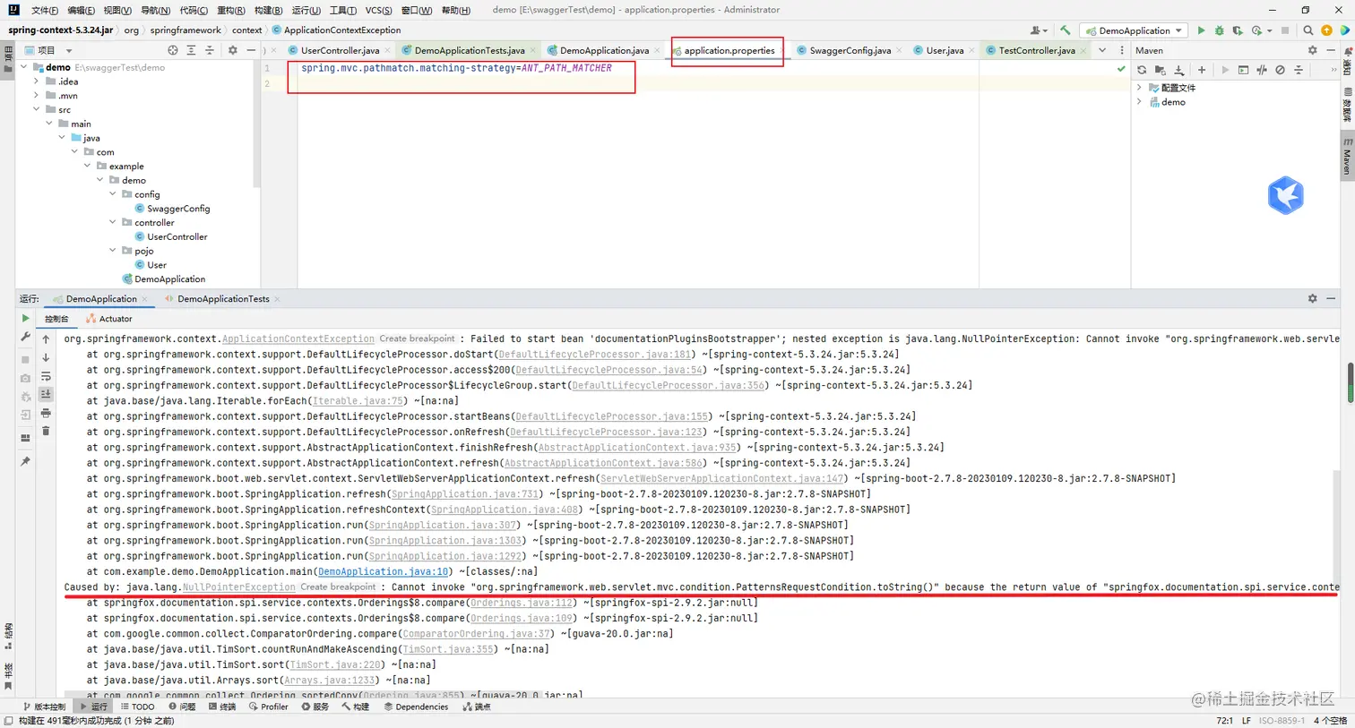Open the TODO tool window
The height and width of the screenshot is (728, 1355).
tap(138, 707)
